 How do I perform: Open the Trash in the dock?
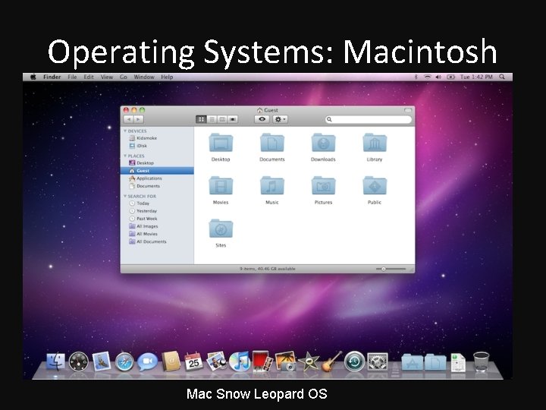point(481,362)
